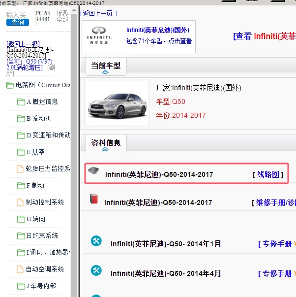Screen dimensions: 296x297
Task: Click folder icon for J 车身内部
Action: point(21,286)
